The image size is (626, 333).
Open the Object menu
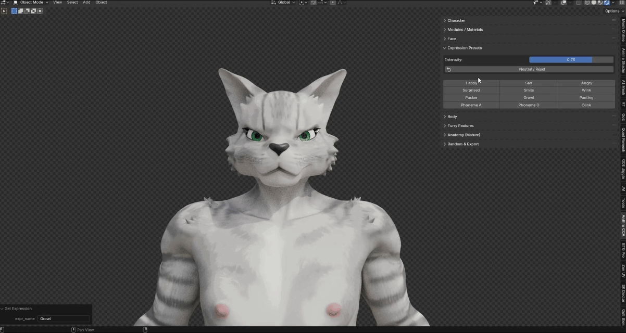101,2
